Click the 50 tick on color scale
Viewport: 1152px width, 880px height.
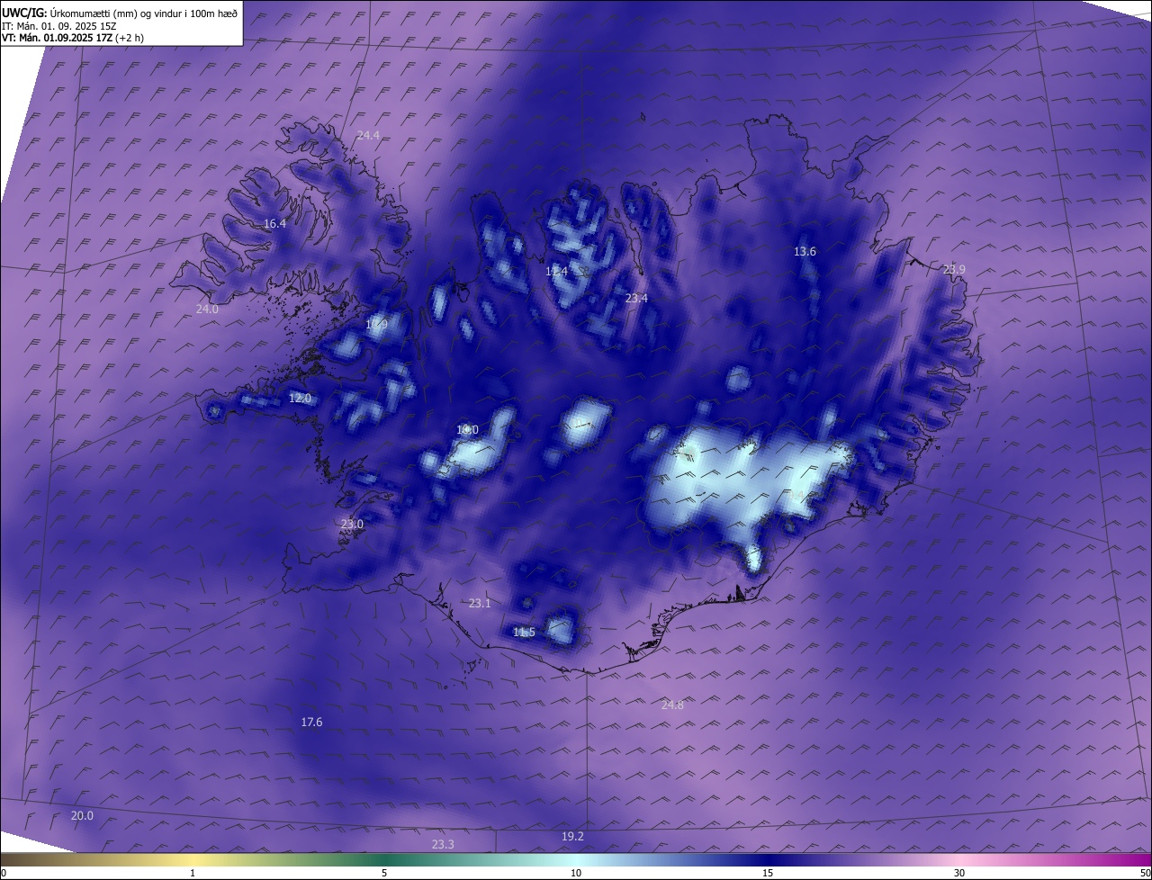click(1145, 873)
